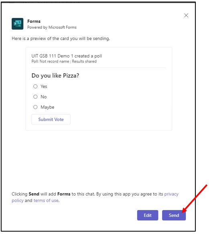Select the No radio option
The height and width of the screenshot is (234, 209).
tap(35, 97)
